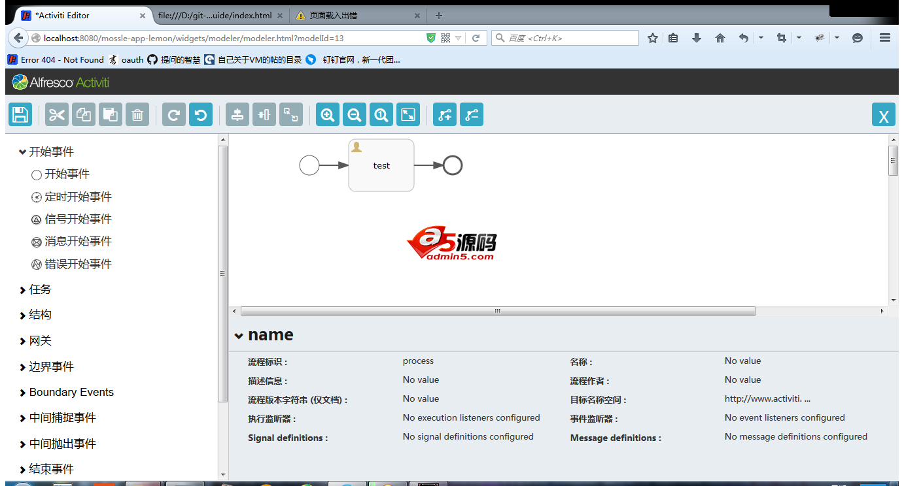
Task: Select the 消息开始事件 palette item
Action: (x=78, y=242)
